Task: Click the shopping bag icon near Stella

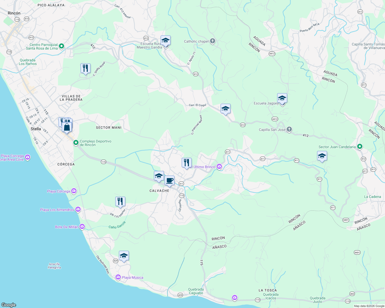Action: tap(67, 127)
